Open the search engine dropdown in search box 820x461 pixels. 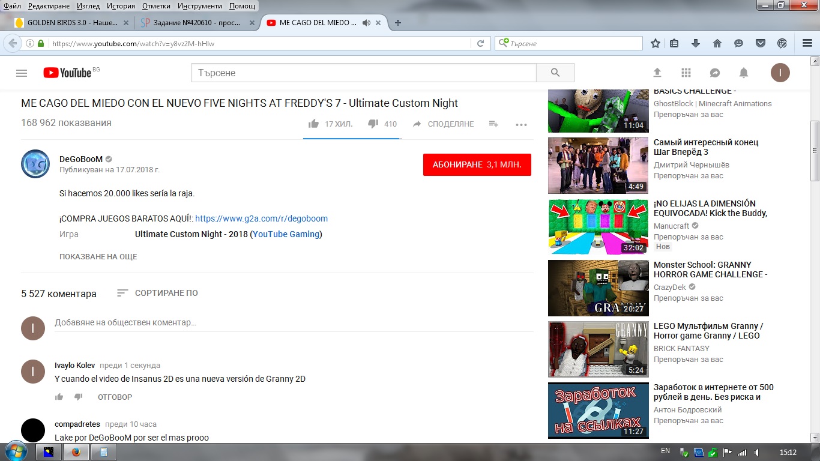[x=503, y=43]
